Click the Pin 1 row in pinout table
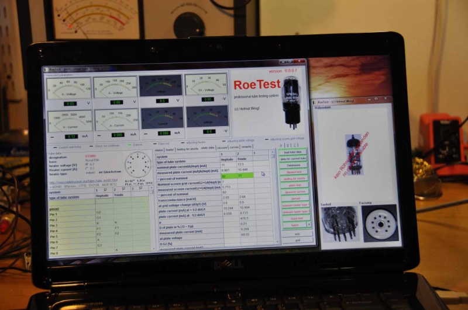The image size is (468, 310). pyautogui.click(x=99, y=213)
